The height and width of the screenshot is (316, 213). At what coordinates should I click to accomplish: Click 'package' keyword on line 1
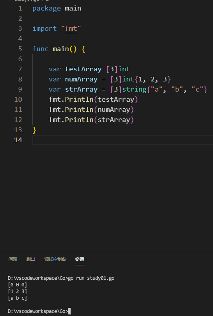[46, 9]
